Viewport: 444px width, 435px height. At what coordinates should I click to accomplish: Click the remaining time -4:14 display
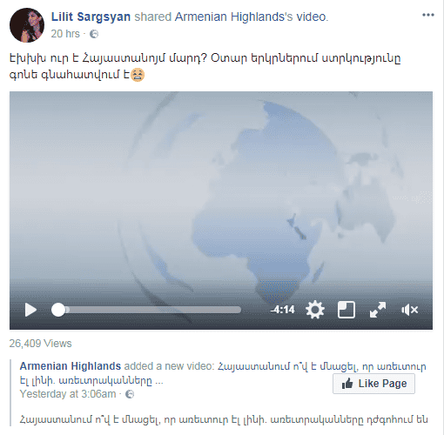point(283,310)
